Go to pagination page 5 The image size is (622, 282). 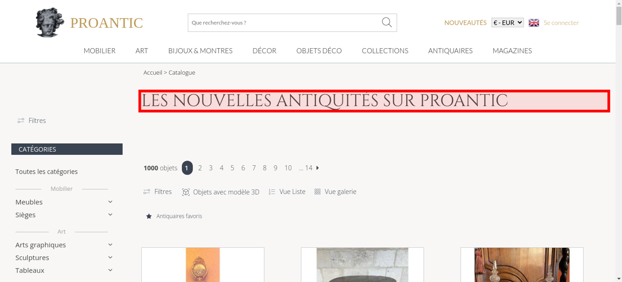pyautogui.click(x=232, y=168)
